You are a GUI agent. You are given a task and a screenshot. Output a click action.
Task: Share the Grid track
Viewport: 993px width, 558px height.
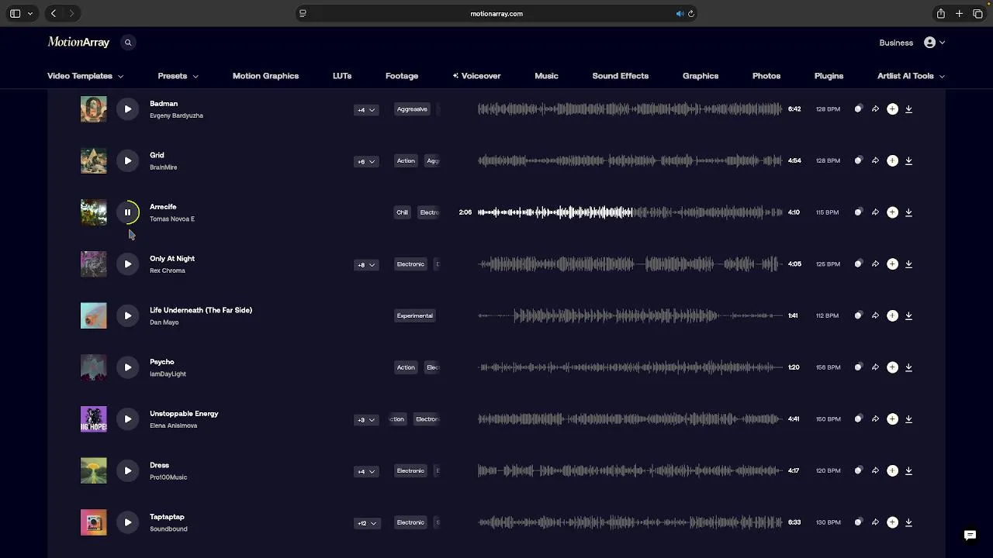[875, 160]
